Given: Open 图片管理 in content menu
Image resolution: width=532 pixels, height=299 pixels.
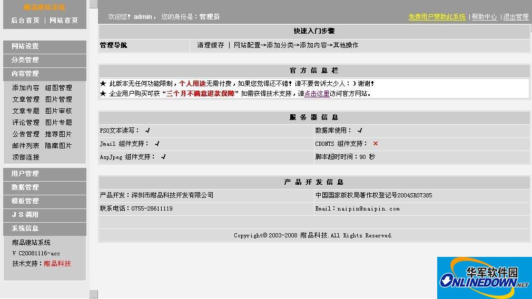Looking at the screenshot, I should pos(58,99).
